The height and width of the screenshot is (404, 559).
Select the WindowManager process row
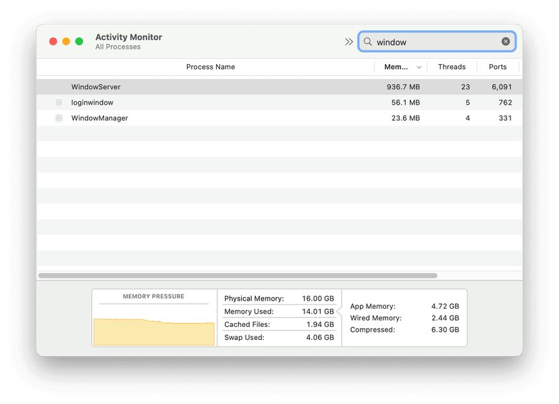click(203, 118)
